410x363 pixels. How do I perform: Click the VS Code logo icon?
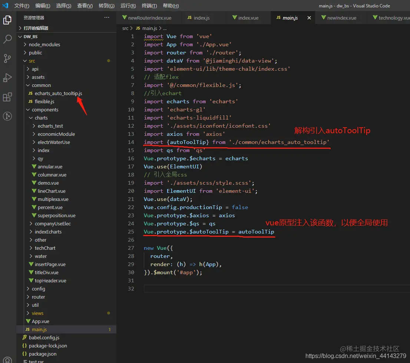point(5,6)
